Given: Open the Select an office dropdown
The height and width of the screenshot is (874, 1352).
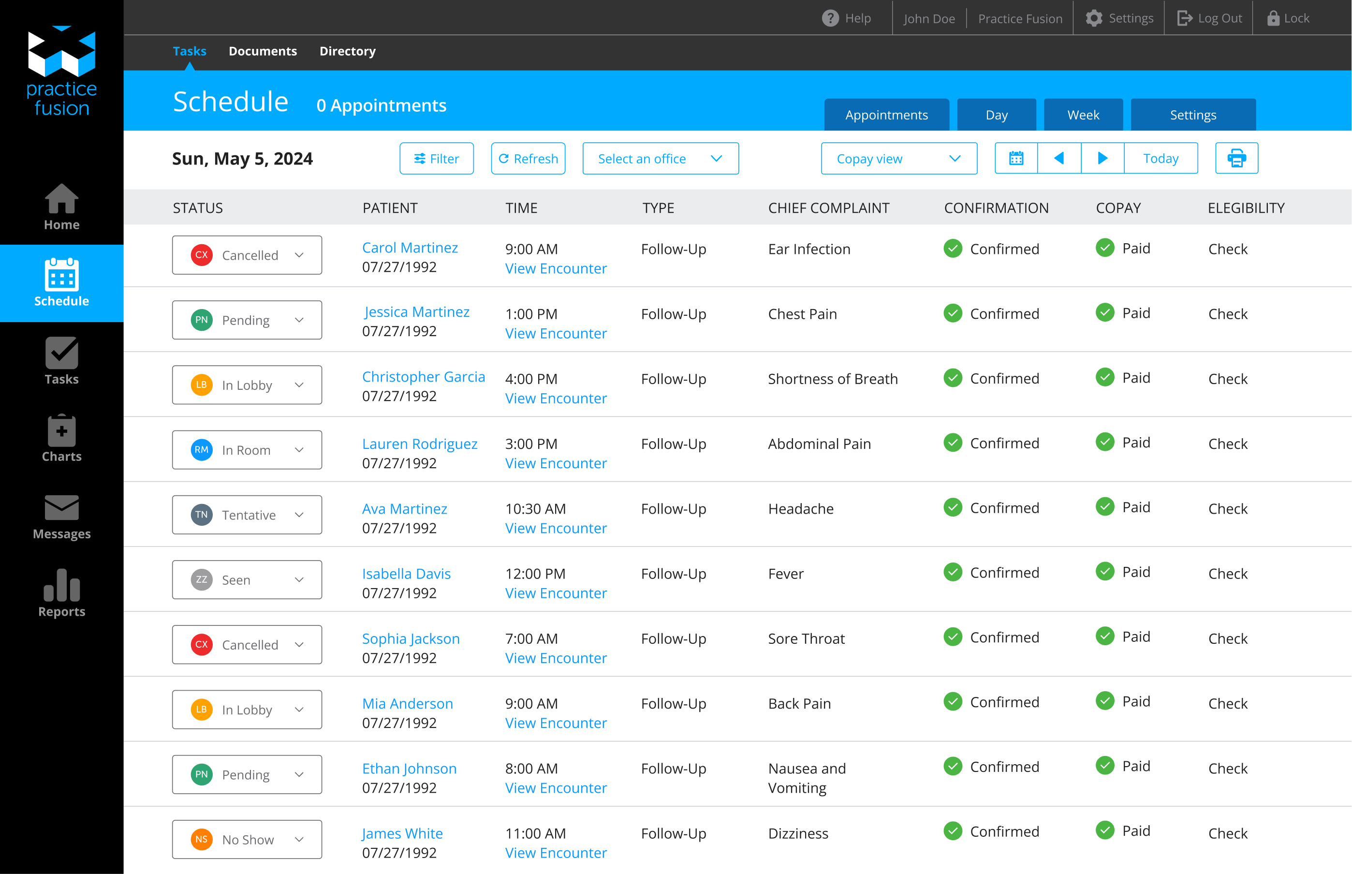Looking at the screenshot, I should click(660, 159).
